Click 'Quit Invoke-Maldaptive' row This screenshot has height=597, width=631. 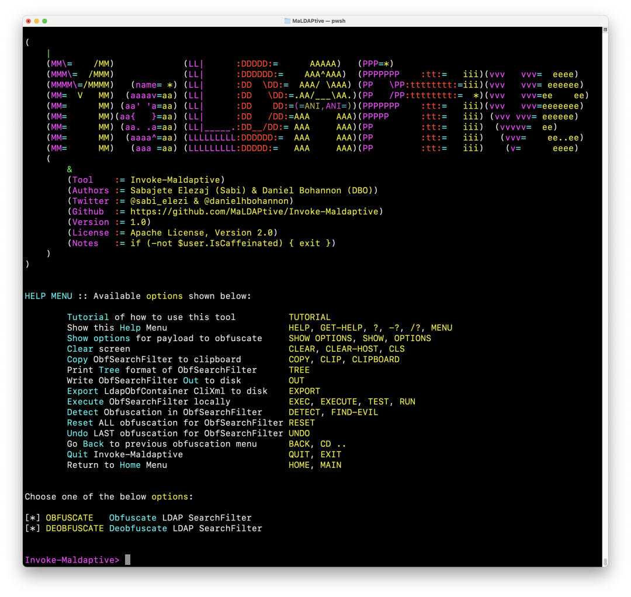coord(125,454)
